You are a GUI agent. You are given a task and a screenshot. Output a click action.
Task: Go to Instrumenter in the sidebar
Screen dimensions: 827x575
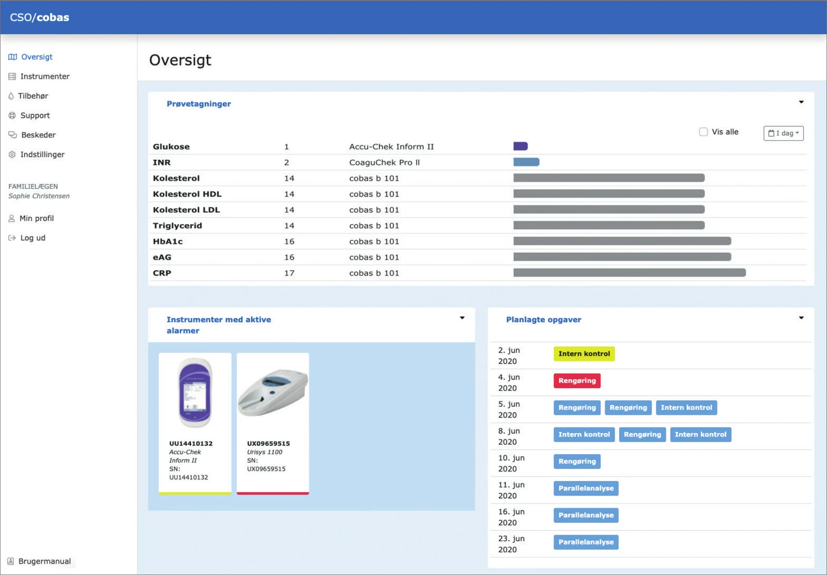pyautogui.click(x=45, y=77)
